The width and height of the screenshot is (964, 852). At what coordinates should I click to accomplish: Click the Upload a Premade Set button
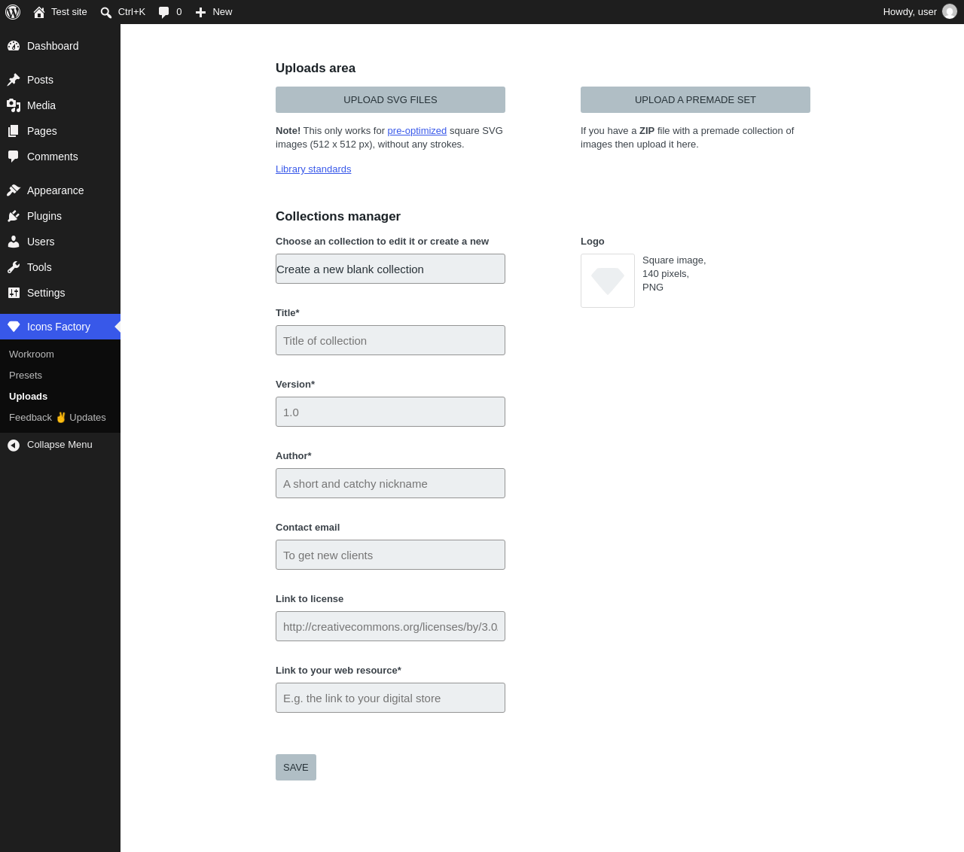click(x=695, y=99)
